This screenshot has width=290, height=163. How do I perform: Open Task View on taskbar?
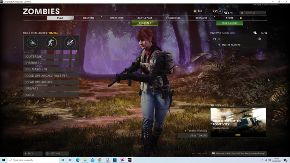tap(70, 160)
